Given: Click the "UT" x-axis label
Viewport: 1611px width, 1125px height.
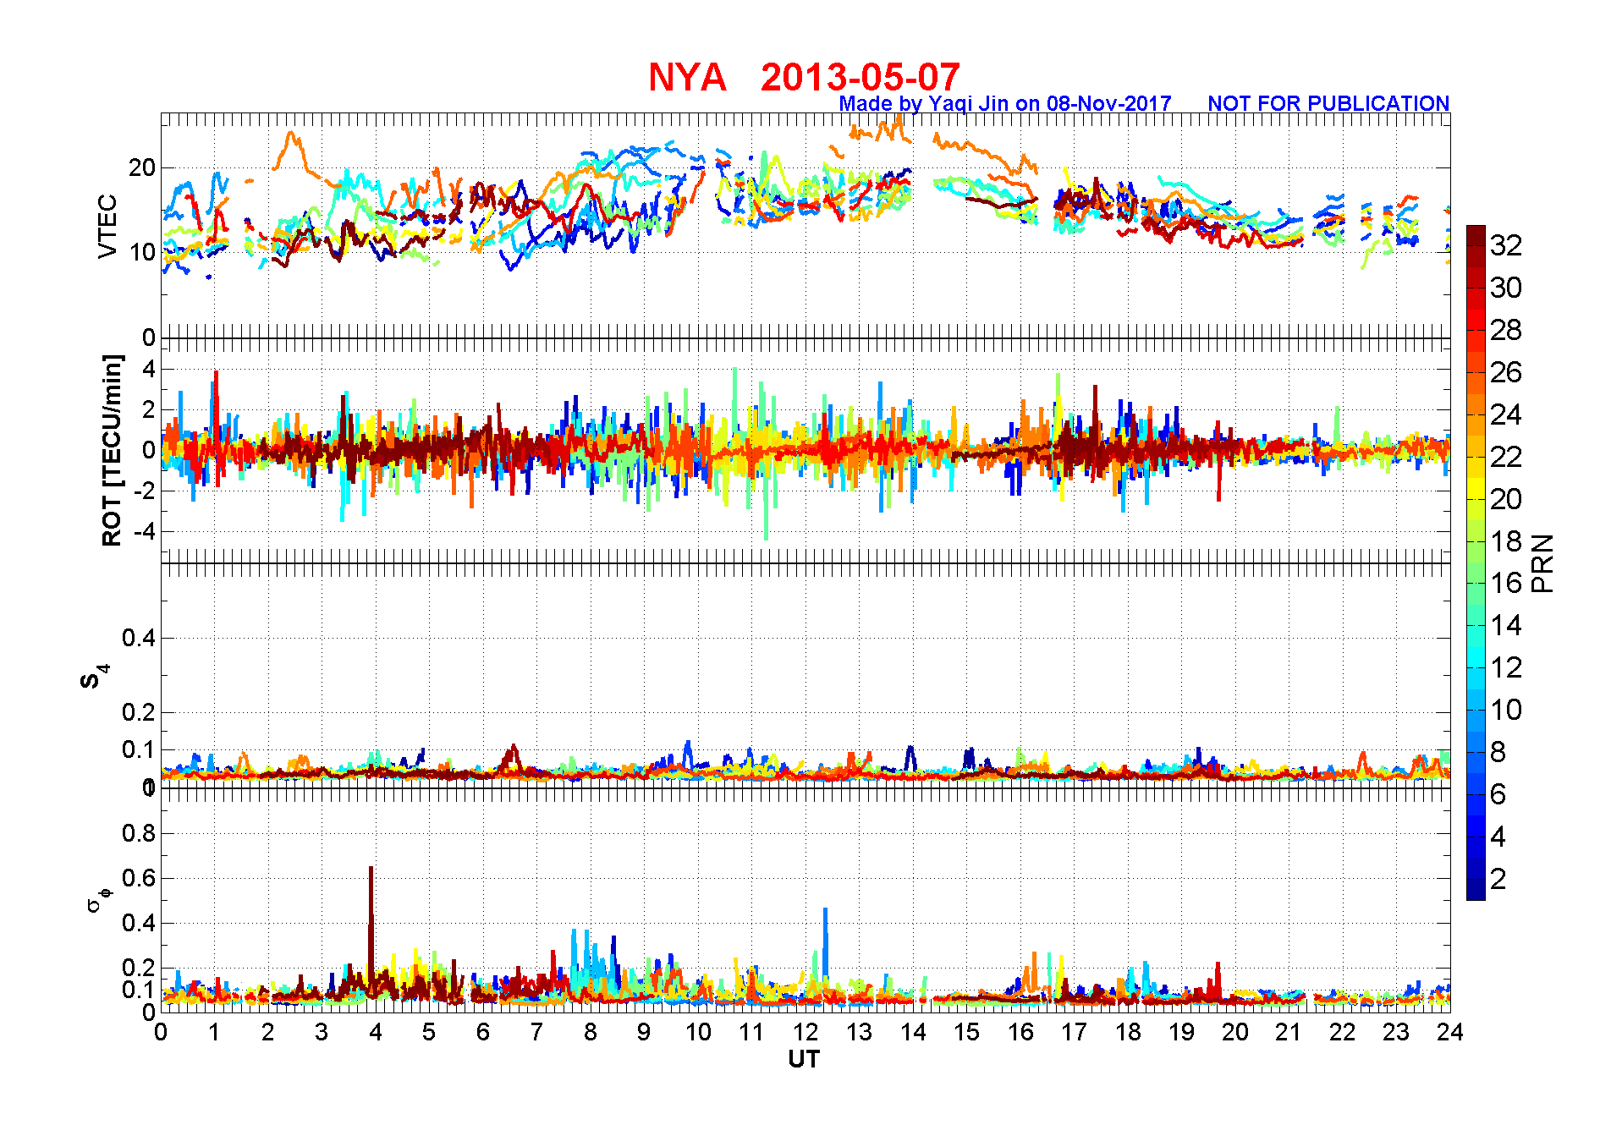Looking at the screenshot, I should coord(804,1059).
